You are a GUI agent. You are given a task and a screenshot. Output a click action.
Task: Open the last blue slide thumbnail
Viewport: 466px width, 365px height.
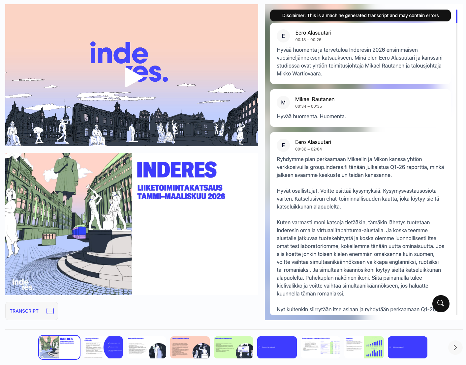point(408,347)
